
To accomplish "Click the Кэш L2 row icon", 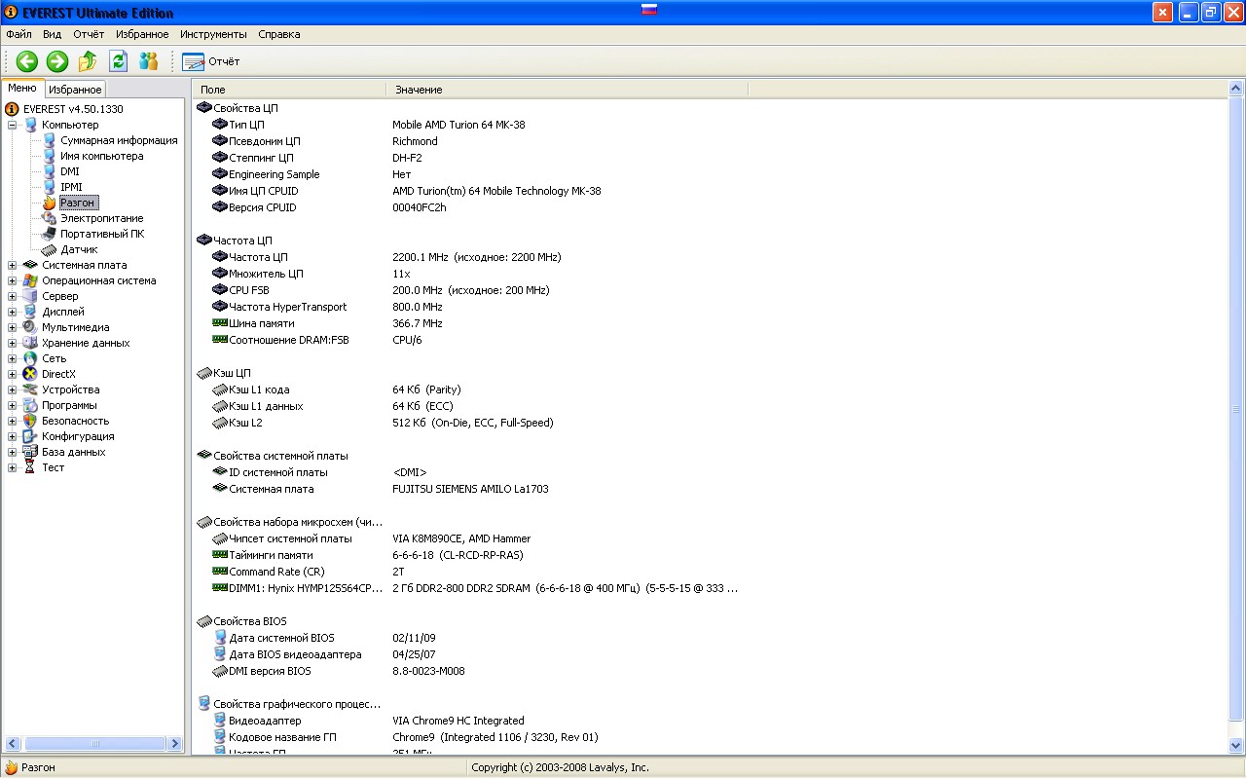I will (x=220, y=423).
